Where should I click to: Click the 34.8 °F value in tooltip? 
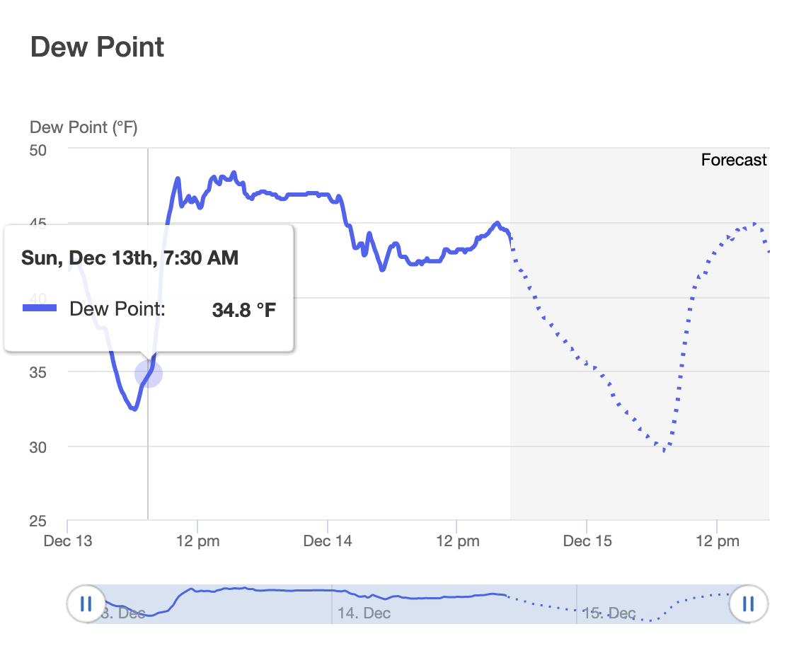pos(243,309)
